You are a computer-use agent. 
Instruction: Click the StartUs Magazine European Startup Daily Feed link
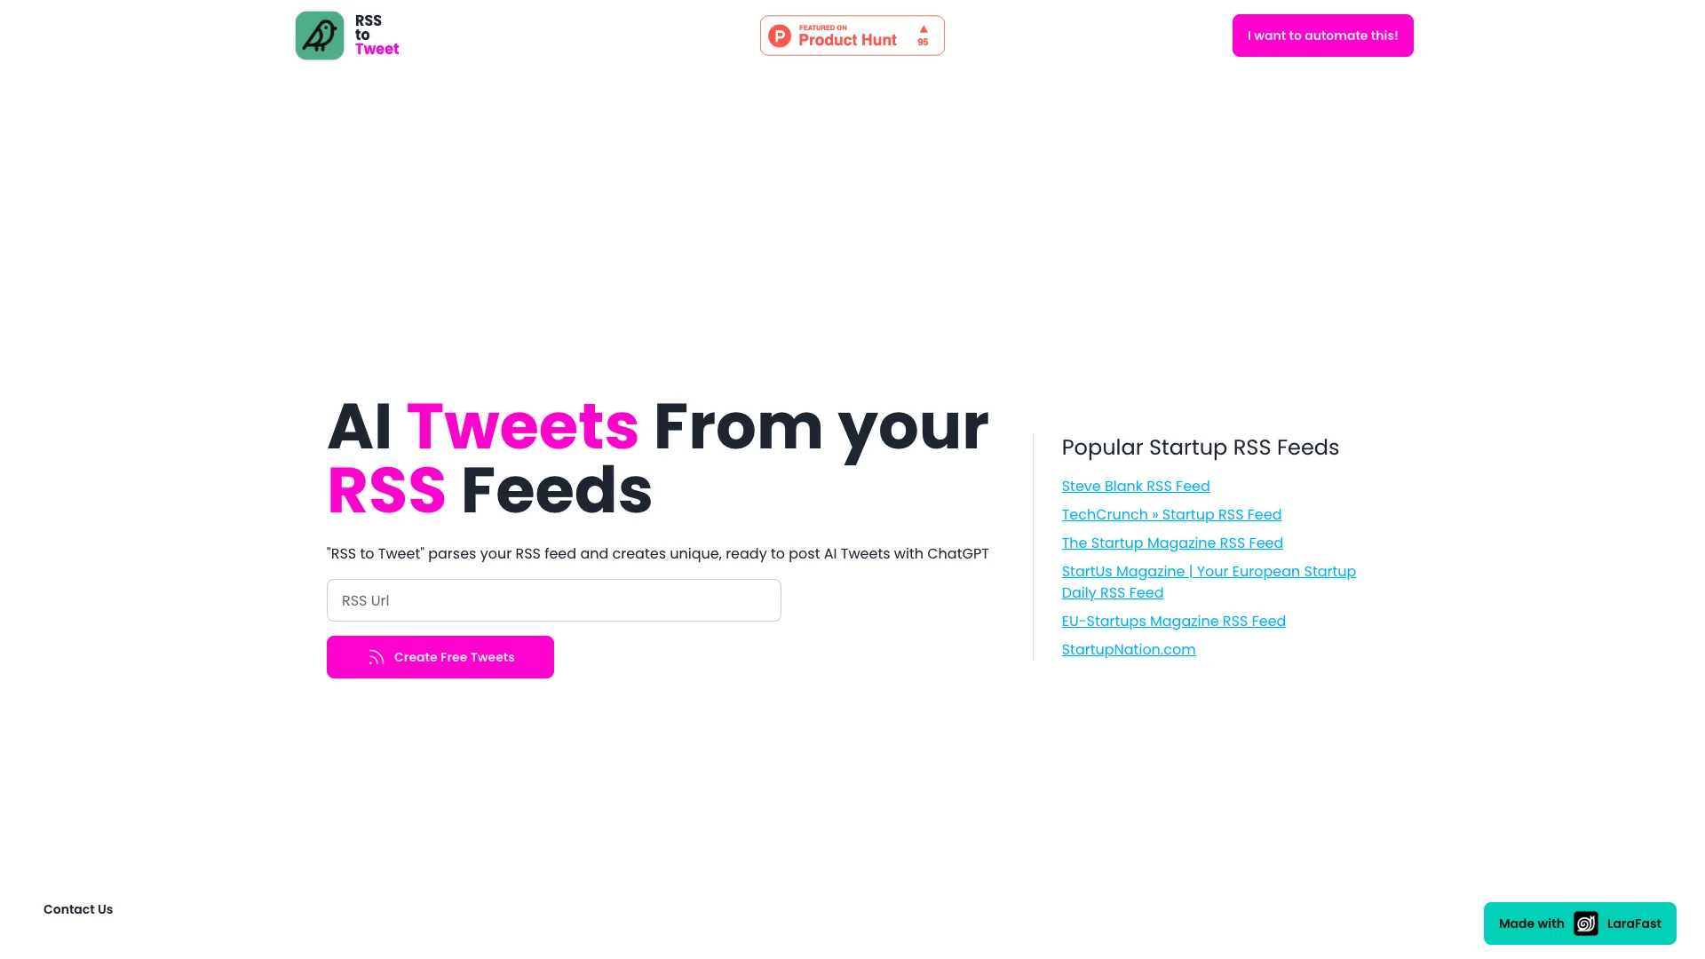tap(1209, 582)
